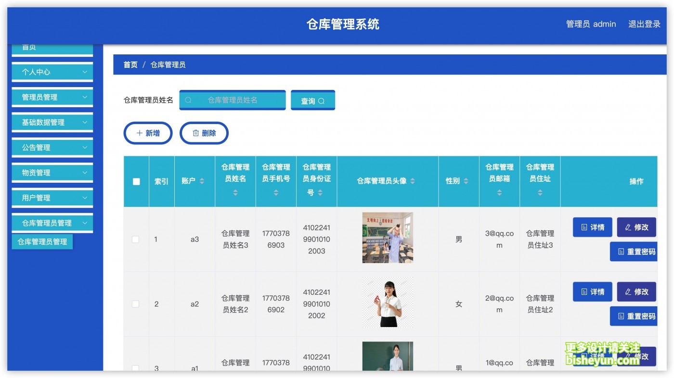Click sort arrows under 仓库管理员邮箱 header
This screenshot has height=378, width=674.
click(499, 192)
